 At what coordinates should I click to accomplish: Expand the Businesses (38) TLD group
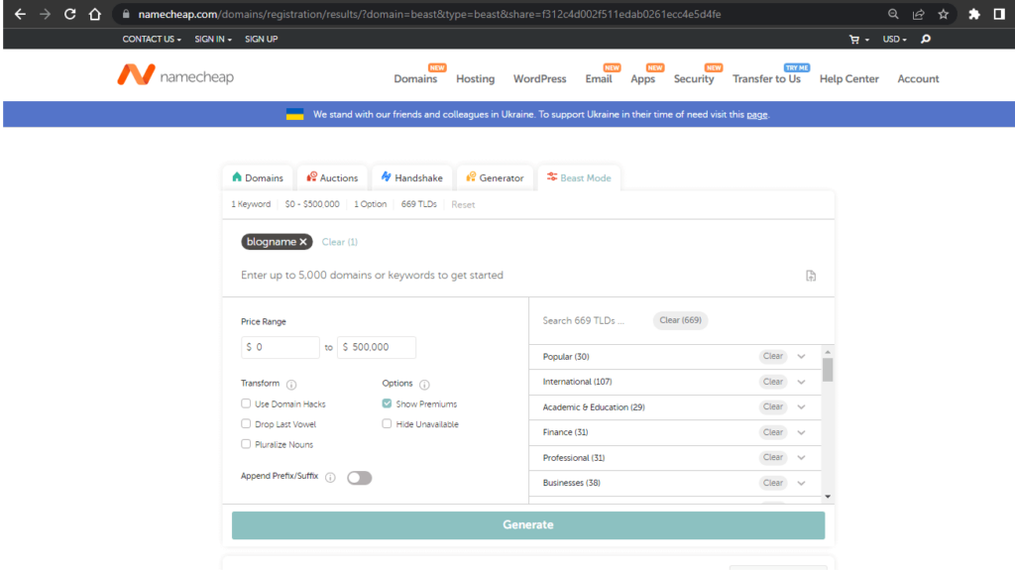click(x=801, y=483)
